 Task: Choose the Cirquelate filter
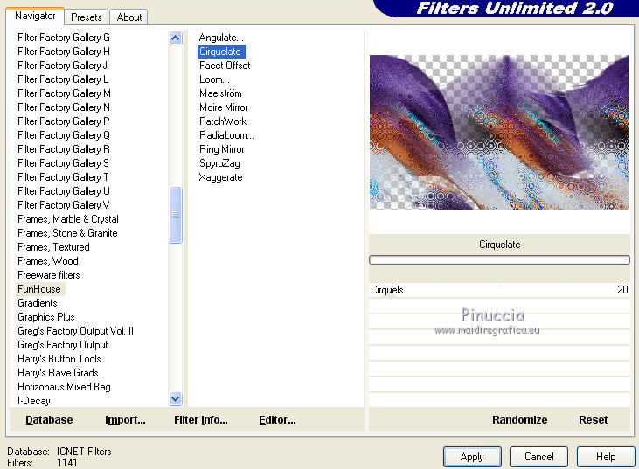coord(220,52)
